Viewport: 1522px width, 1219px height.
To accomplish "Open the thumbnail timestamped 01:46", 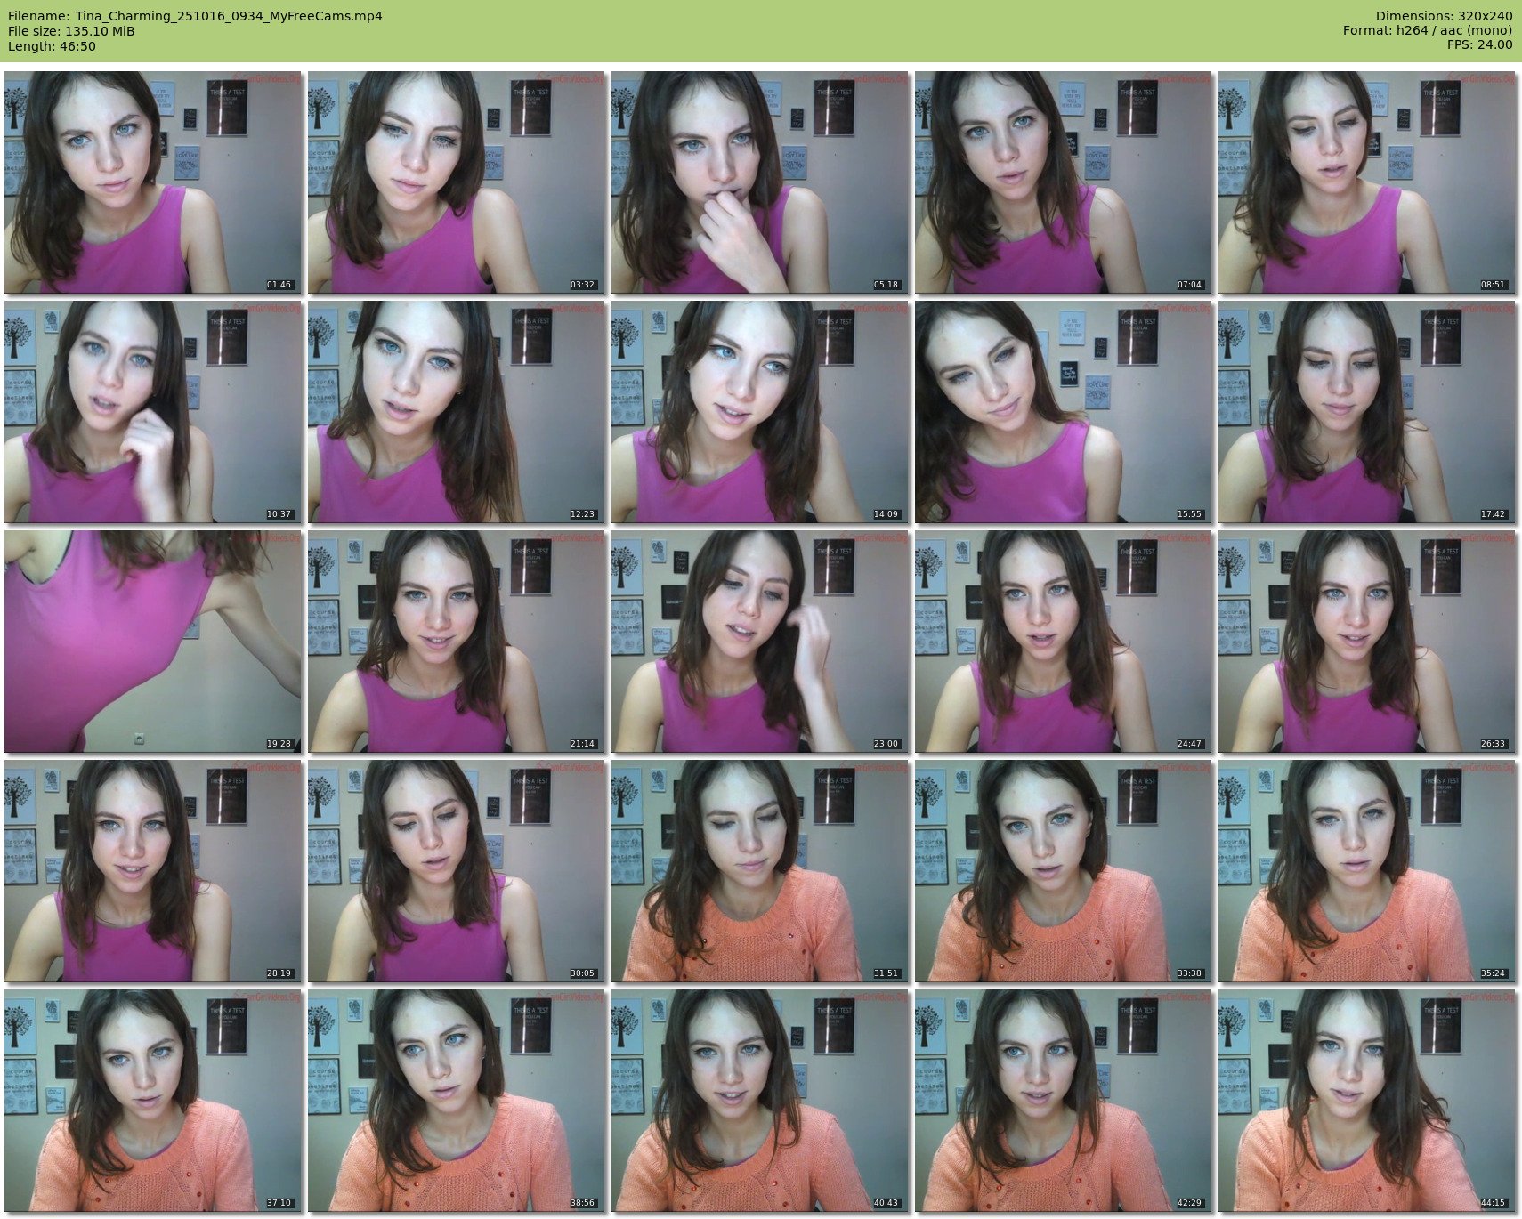I will tap(153, 182).
